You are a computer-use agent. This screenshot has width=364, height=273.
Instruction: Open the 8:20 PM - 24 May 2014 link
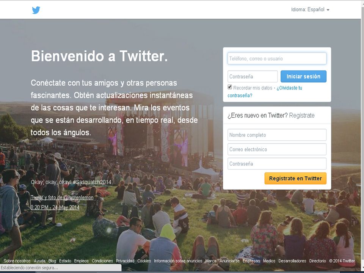(55, 207)
